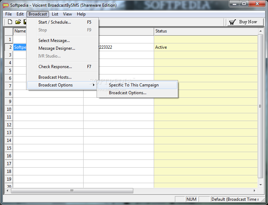Expand the Broadcast Options submenu arrow
The height and width of the screenshot is (205, 268).
tap(93, 85)
